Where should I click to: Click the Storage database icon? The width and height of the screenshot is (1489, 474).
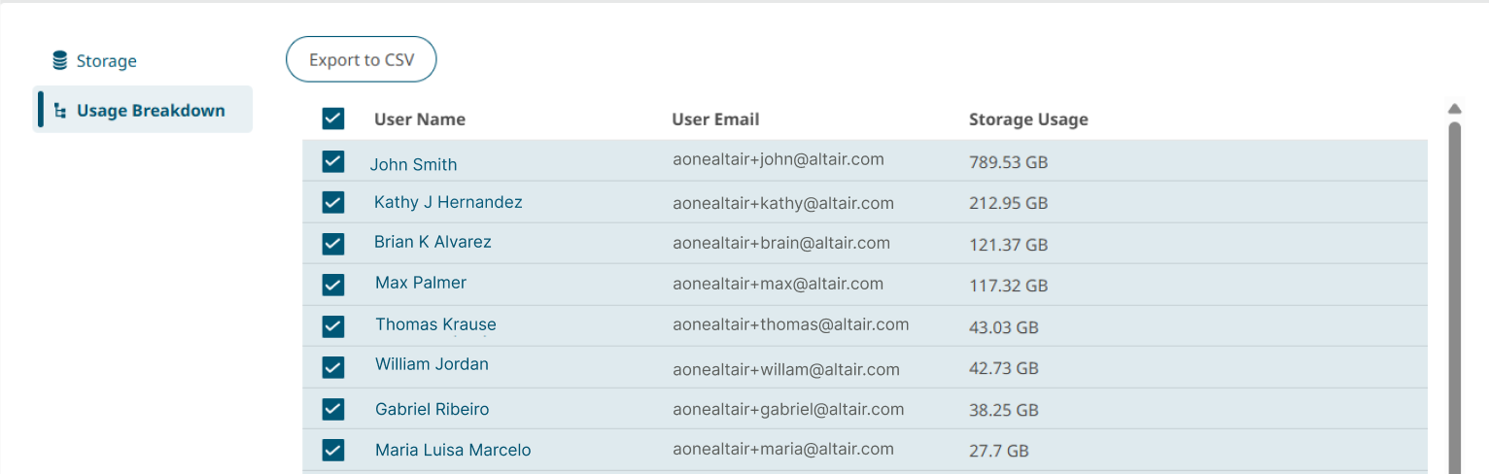[60, 61]
